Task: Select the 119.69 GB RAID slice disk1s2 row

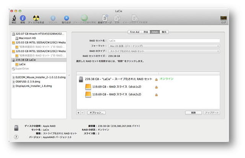Action: click(148, 87)
